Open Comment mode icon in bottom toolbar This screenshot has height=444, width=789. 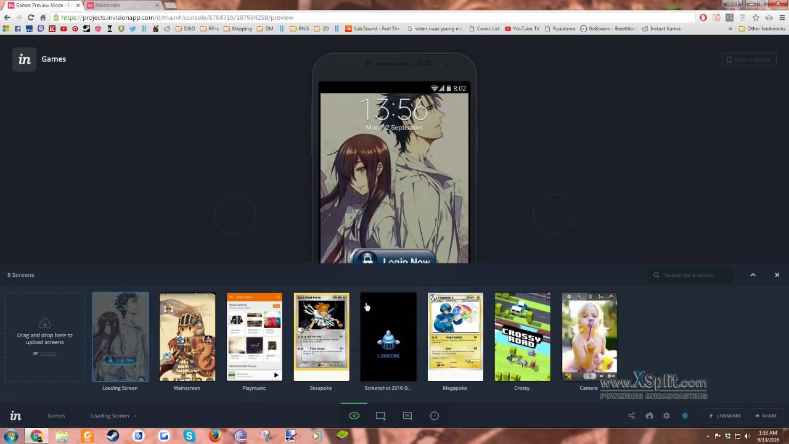(407, 416)
